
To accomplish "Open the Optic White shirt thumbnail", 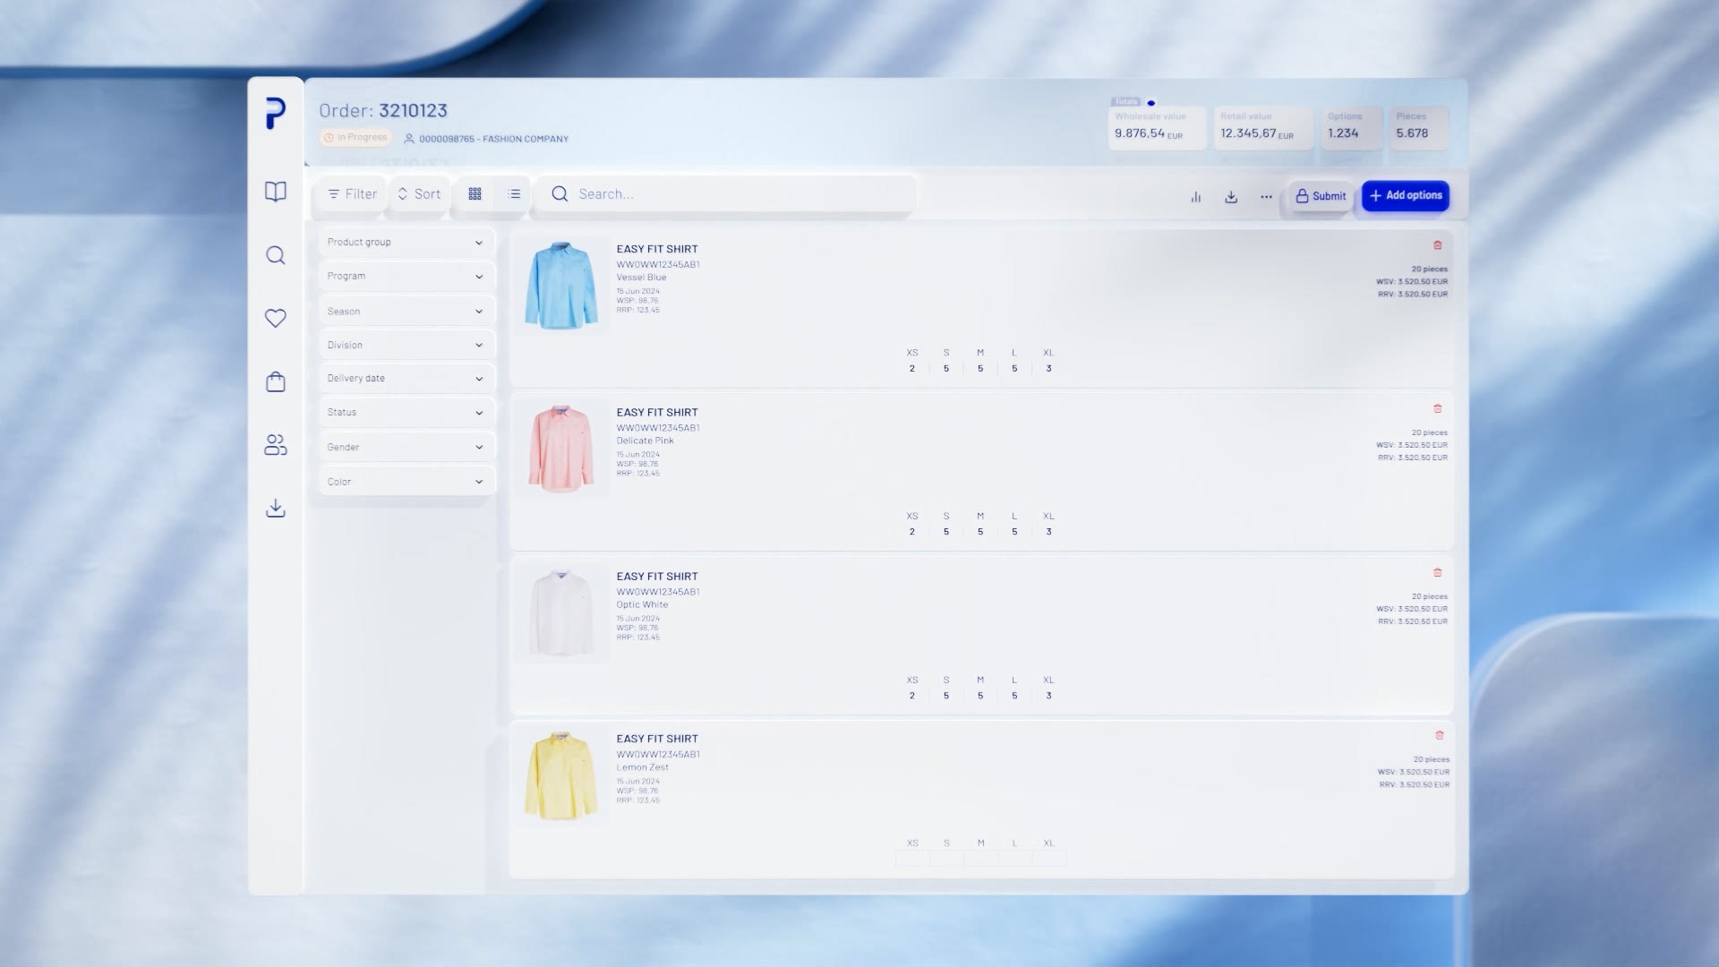I will tap(561, 612).
